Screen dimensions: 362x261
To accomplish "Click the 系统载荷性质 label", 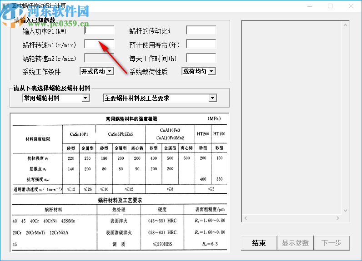I will coord(148,72).
